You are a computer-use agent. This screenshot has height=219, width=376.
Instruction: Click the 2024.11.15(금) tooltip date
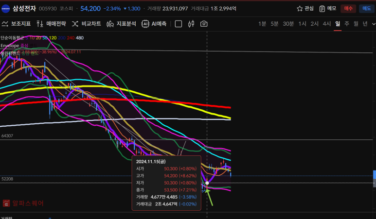[x=151, y=162]
